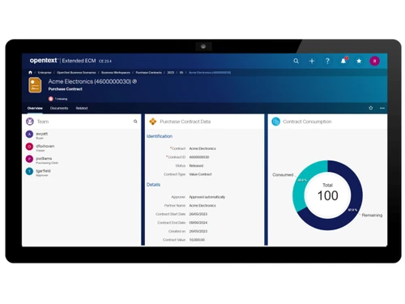Switch to the Related tab
Screen dimensions: 405x304
[x=82, y=108]
